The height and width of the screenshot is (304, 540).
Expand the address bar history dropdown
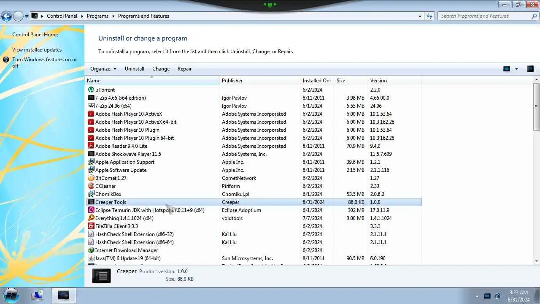click(420, 16)
